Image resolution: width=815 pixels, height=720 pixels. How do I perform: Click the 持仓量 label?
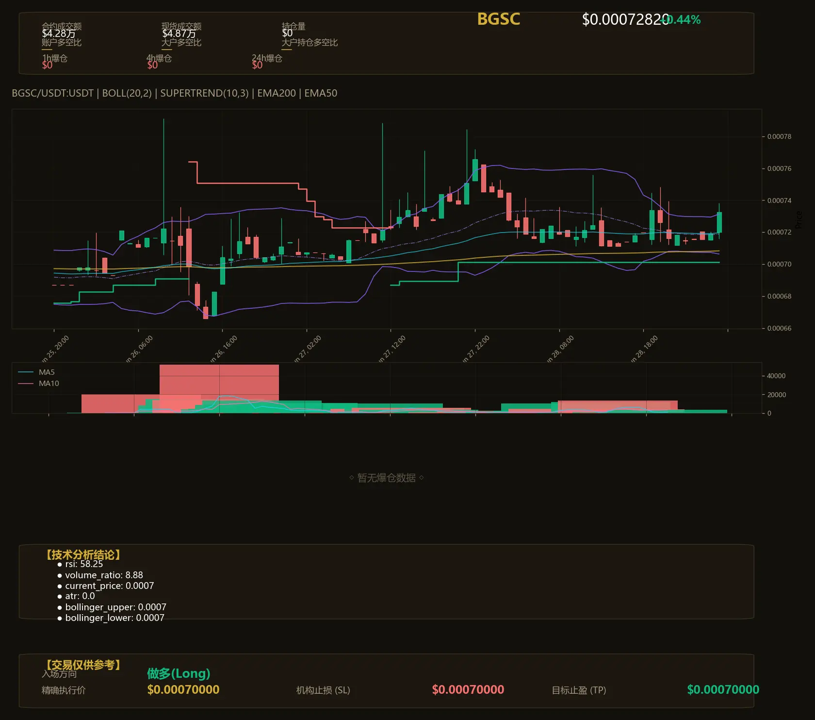point(293,26)
